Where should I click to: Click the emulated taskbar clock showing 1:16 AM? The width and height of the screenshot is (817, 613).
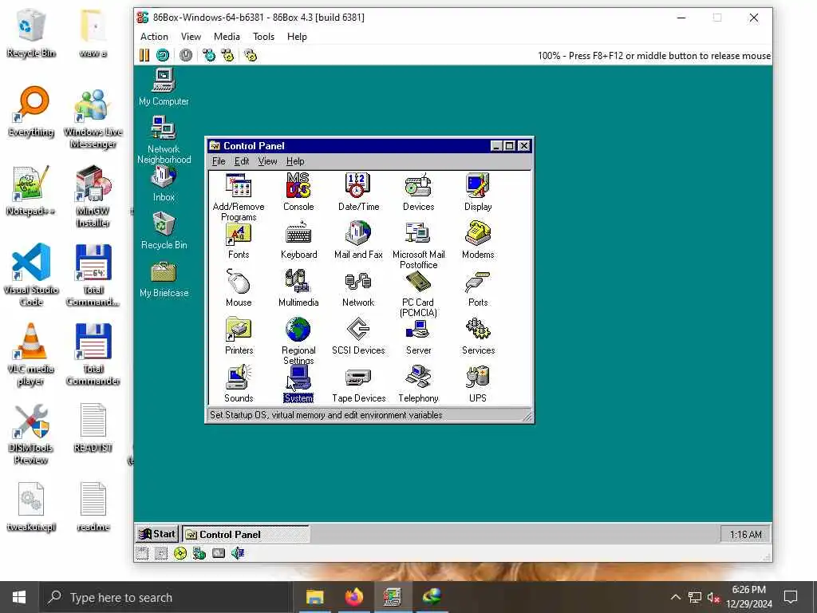tap(745, 534)
